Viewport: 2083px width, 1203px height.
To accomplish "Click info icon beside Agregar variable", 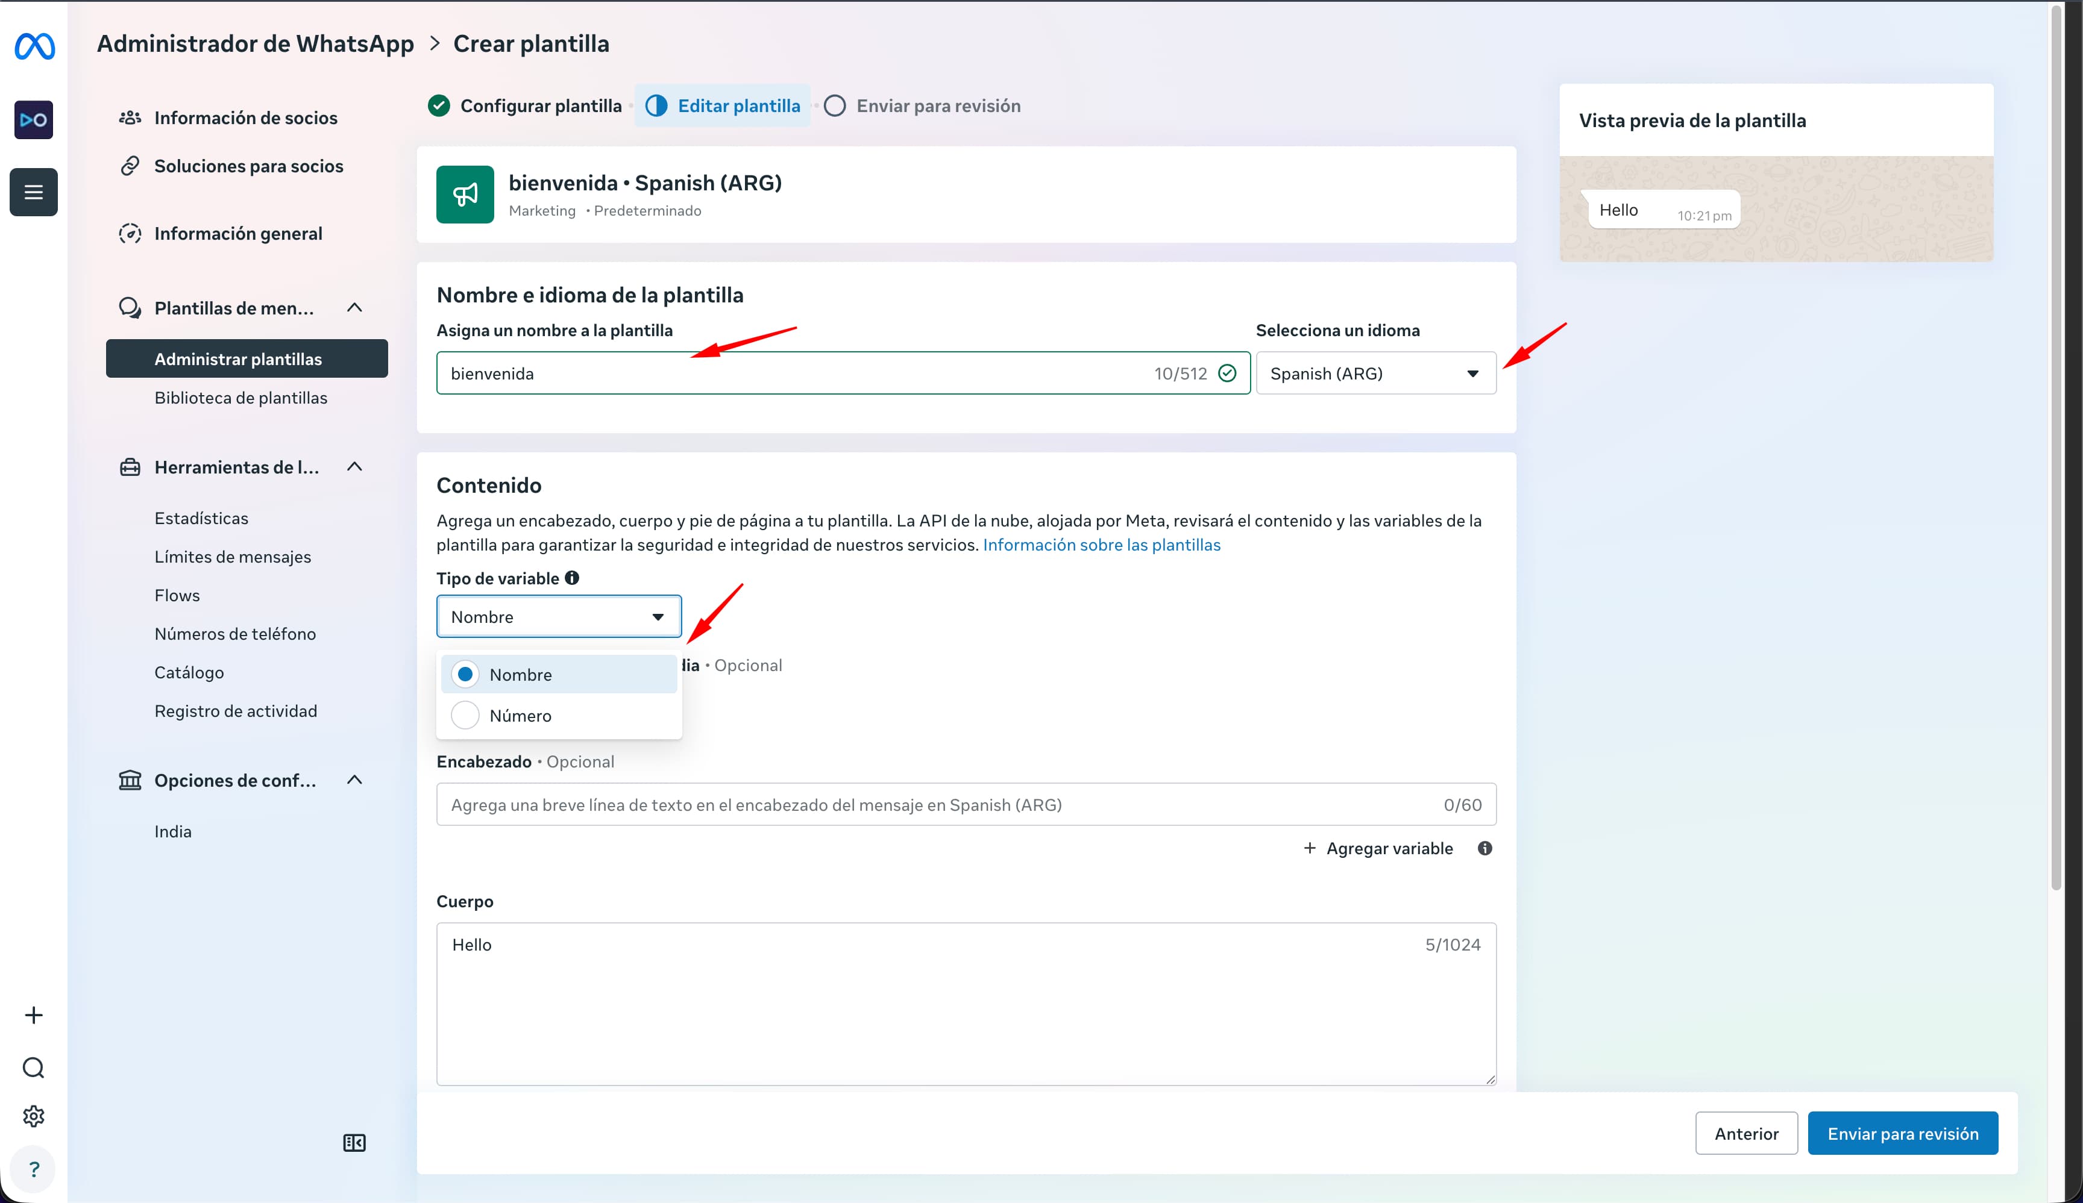I will coord(1485,849).
